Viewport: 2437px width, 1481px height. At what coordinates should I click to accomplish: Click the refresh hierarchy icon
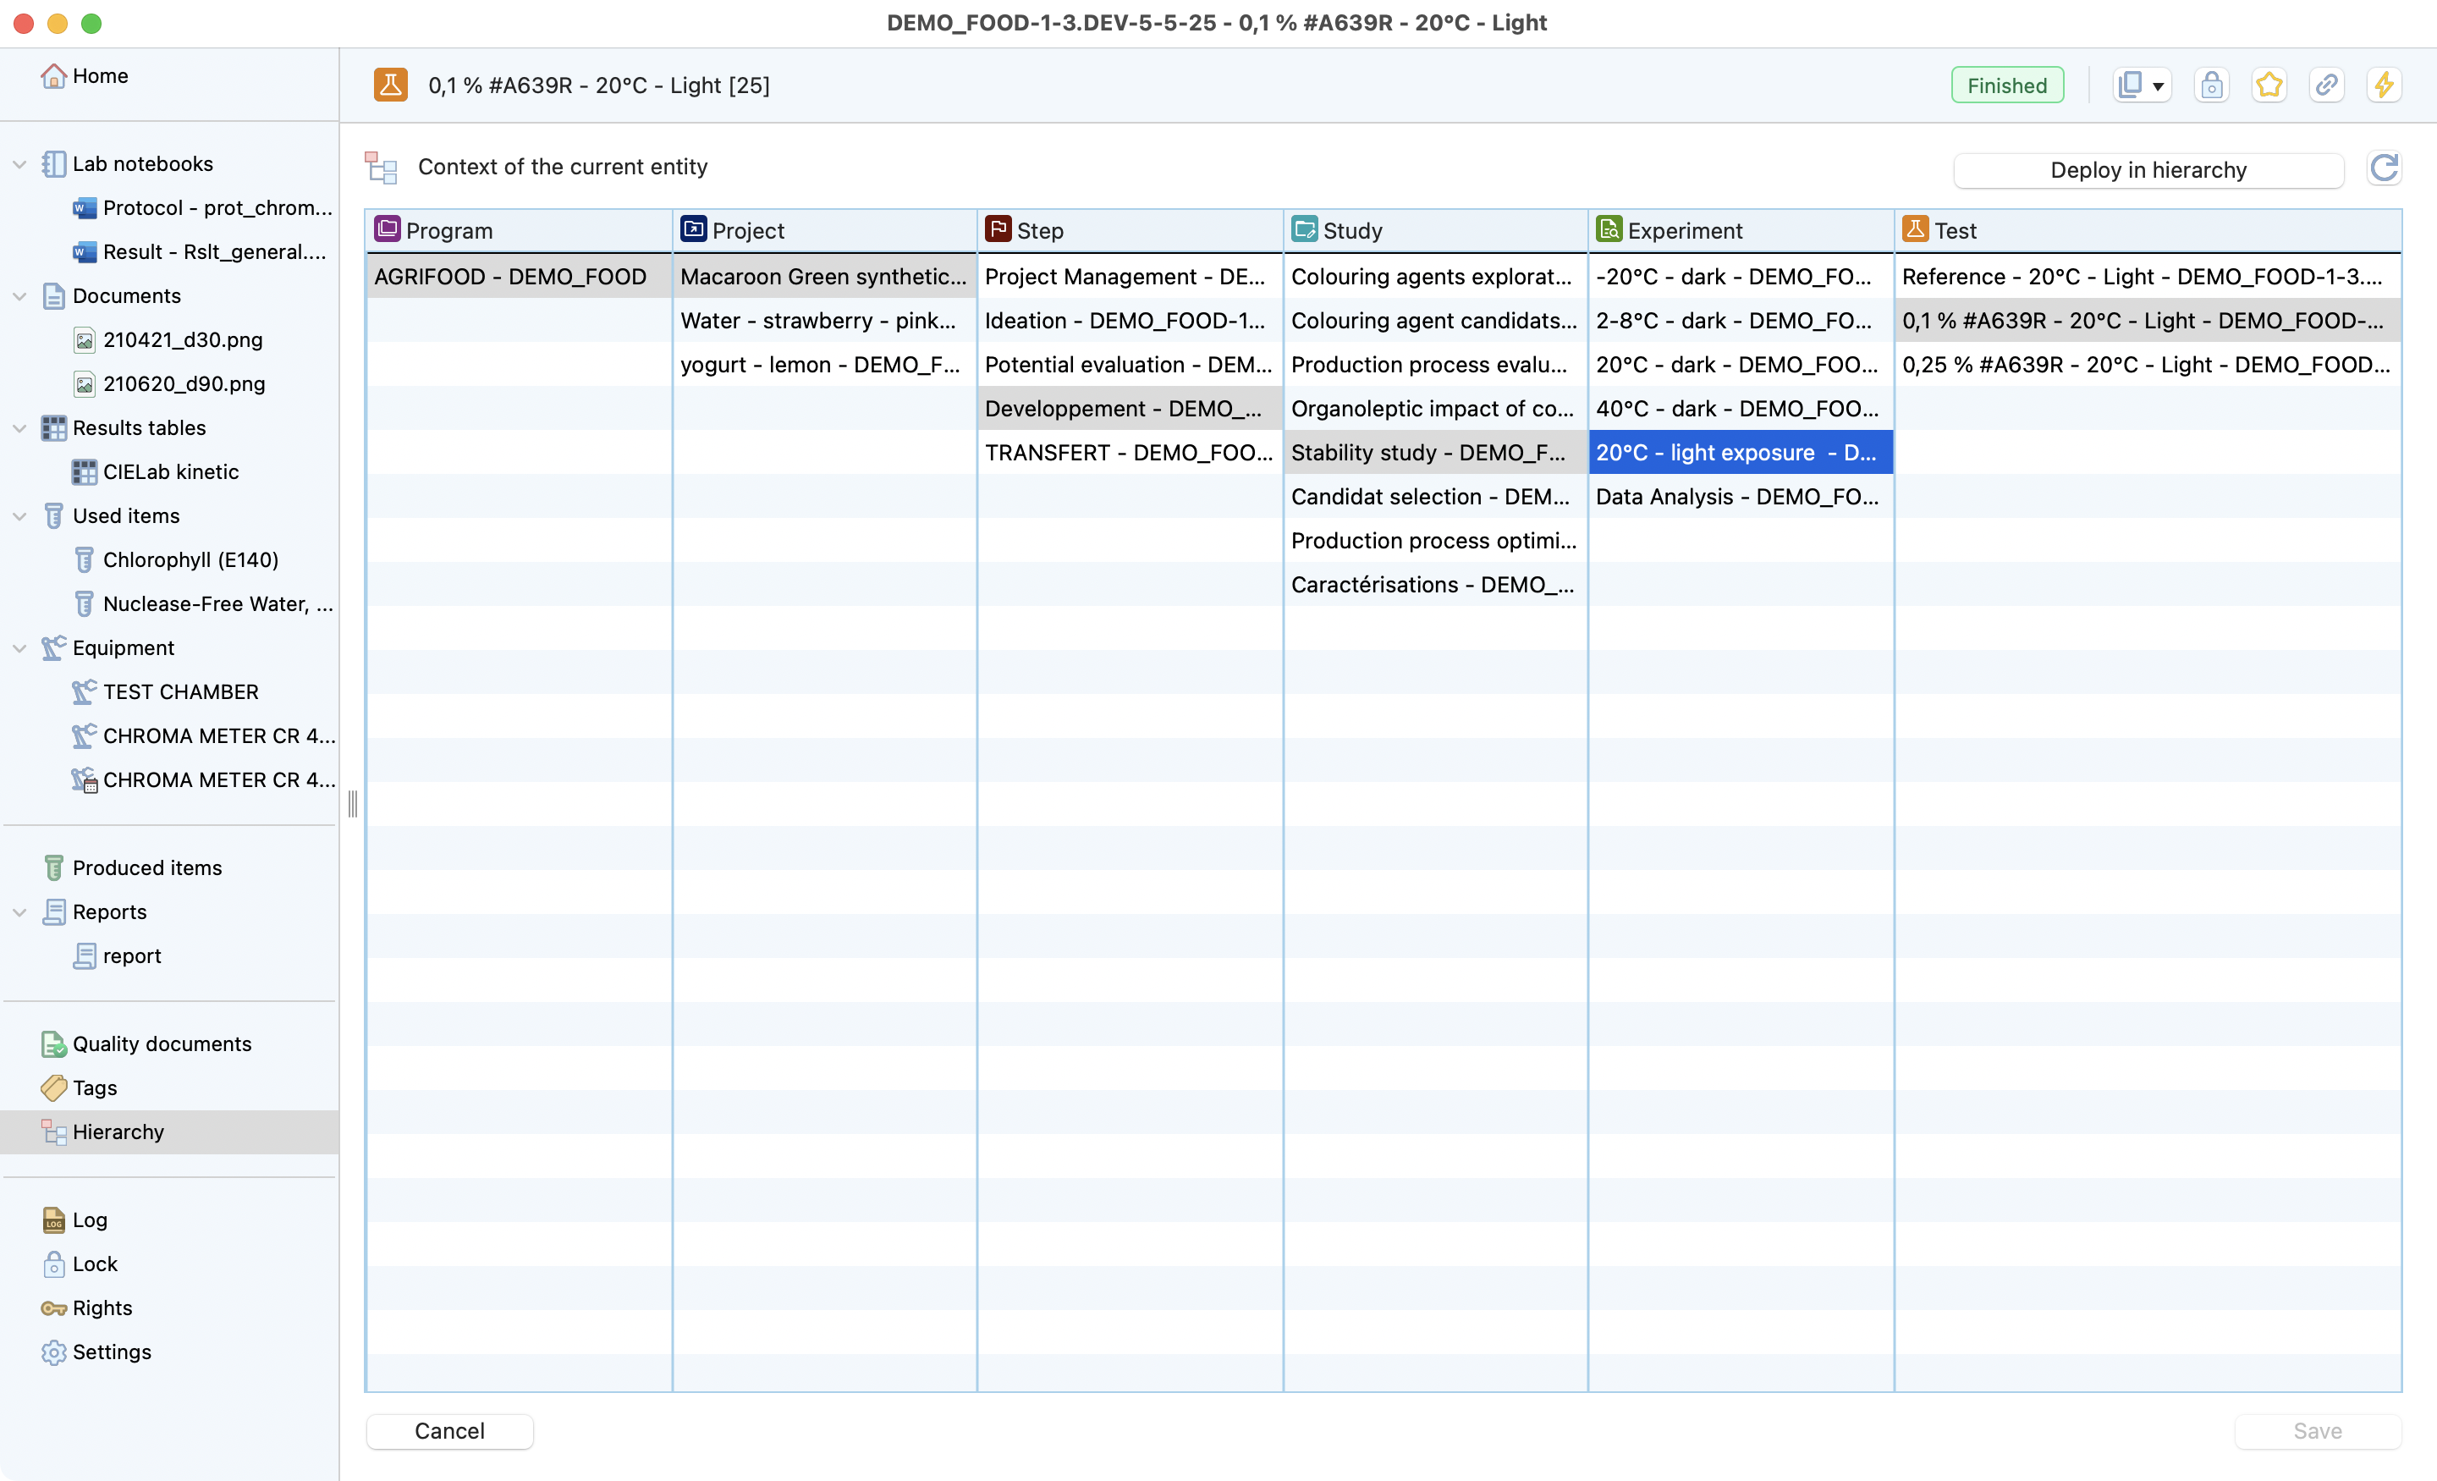2384,168
